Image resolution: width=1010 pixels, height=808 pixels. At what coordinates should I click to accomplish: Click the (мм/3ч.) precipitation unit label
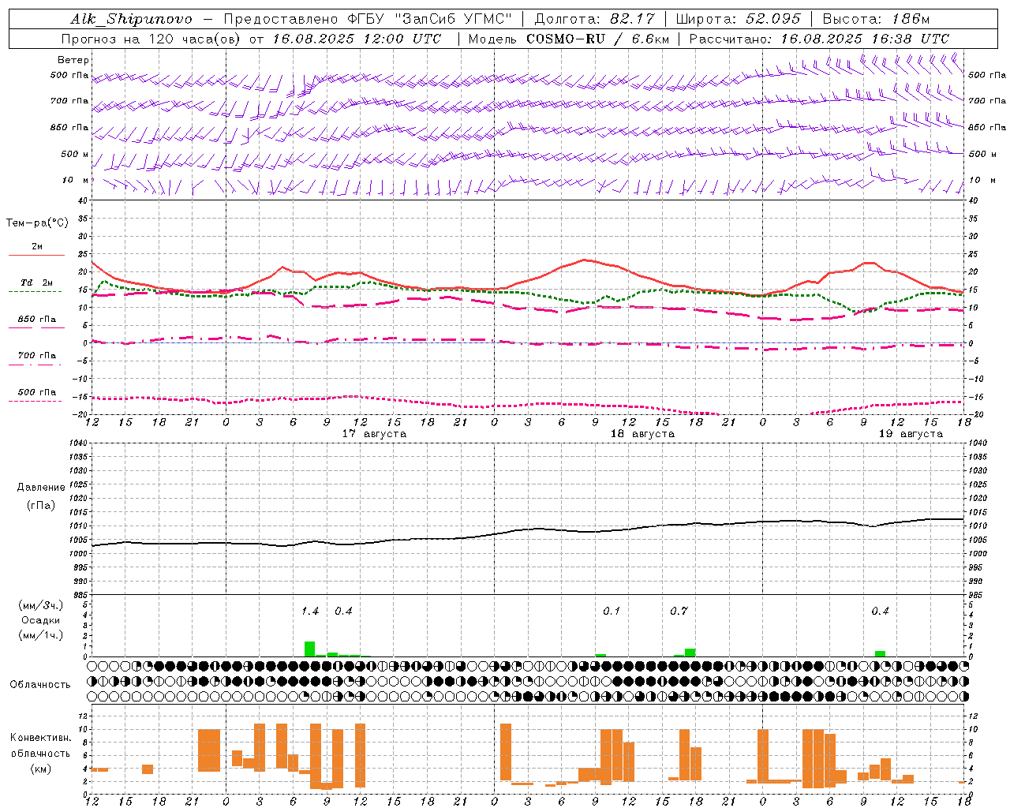pos(41,605)
